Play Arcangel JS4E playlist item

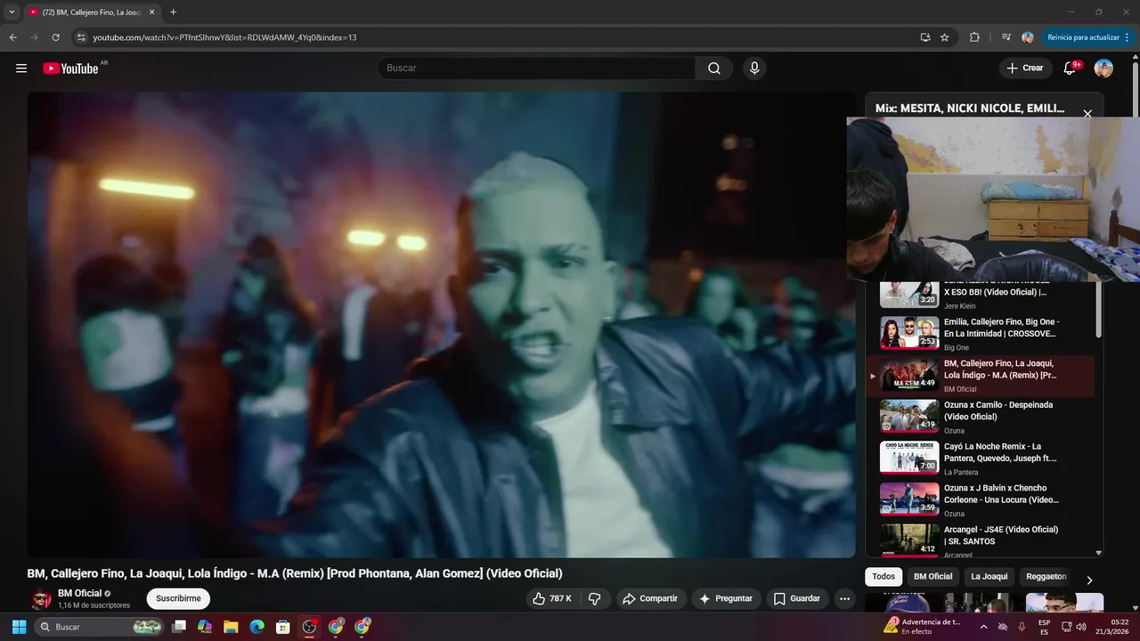980,540
